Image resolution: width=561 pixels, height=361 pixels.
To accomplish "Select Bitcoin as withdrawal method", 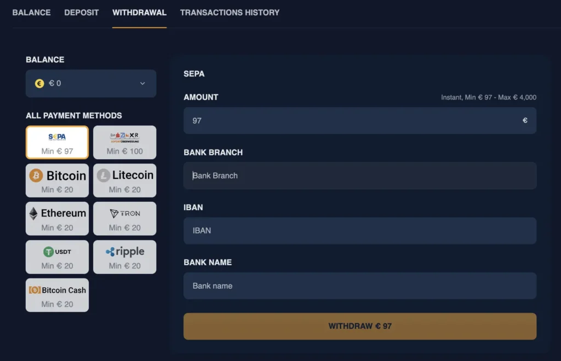I will click(57, 180).
